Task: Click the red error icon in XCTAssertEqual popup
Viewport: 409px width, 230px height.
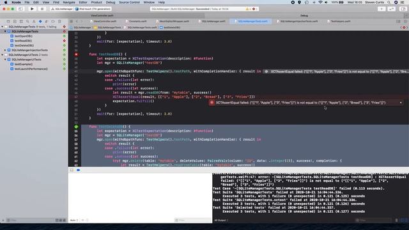Action: [212, 102]
